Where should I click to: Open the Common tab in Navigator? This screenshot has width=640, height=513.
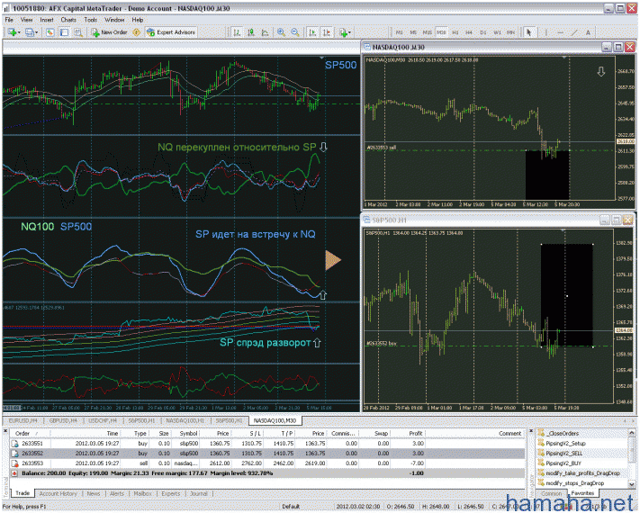(552, 493)
